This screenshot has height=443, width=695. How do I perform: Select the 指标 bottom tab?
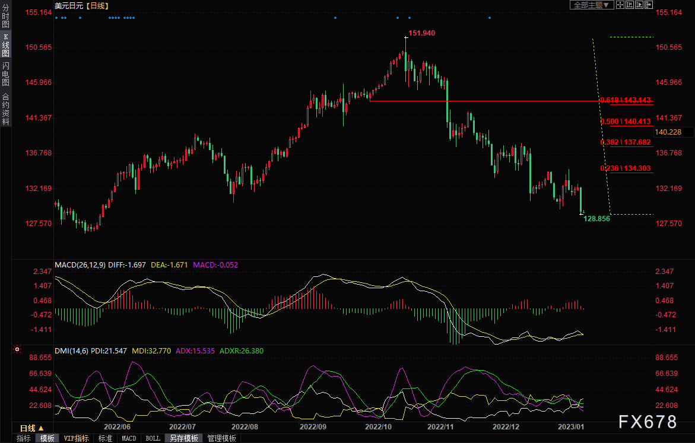point(24,438)
